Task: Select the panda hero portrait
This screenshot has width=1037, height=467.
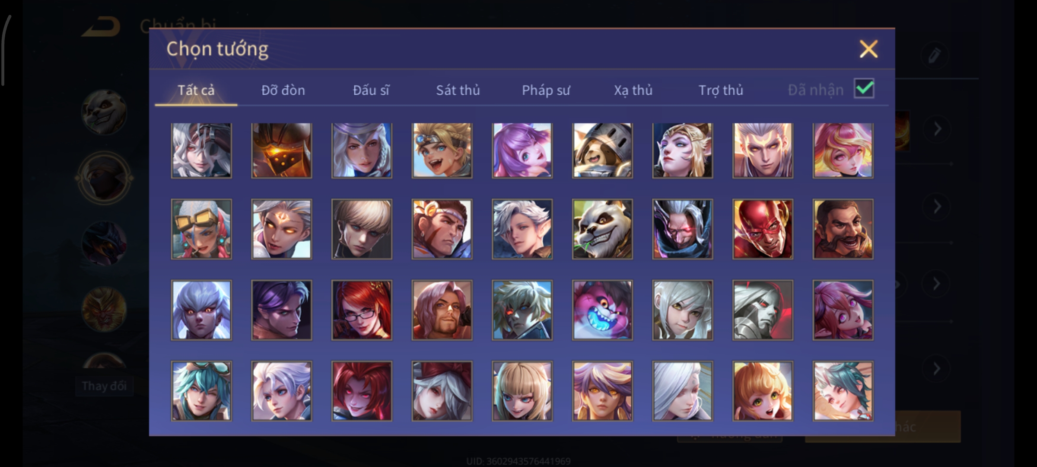Action: (602, 229)
